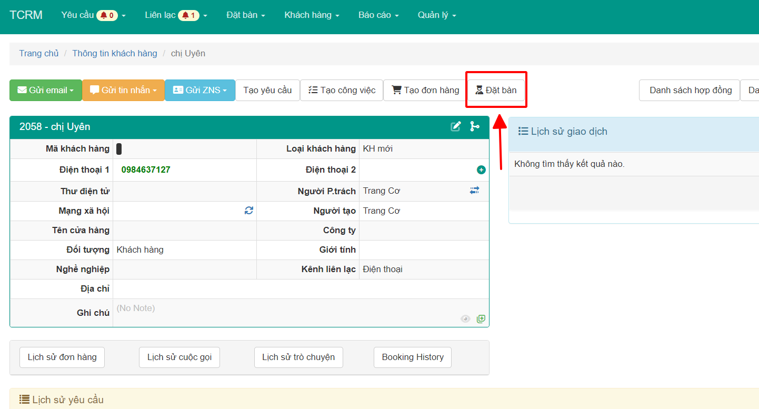Screen dimensions: 759x409
Task: Open the Báo cáo menu
Action: coord(378,15)
